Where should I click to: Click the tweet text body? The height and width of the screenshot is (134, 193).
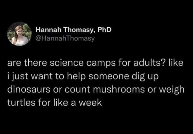point(96,83)
